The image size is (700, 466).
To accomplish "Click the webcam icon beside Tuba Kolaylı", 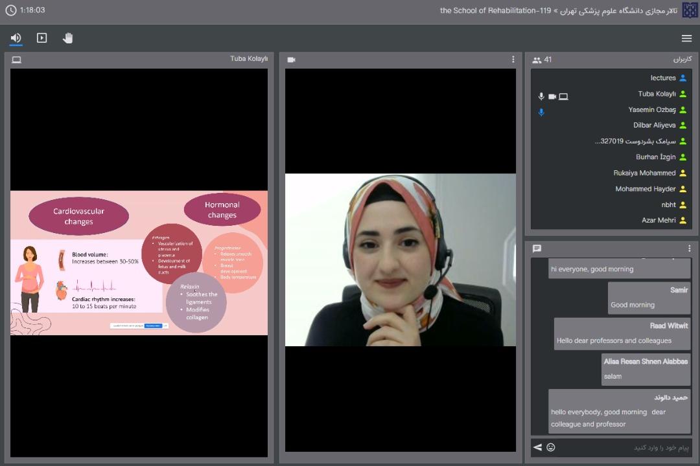I will coord(552,96).
